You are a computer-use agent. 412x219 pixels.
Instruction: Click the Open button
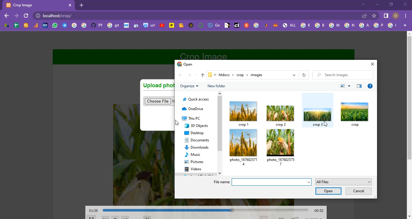pos(328,191)
